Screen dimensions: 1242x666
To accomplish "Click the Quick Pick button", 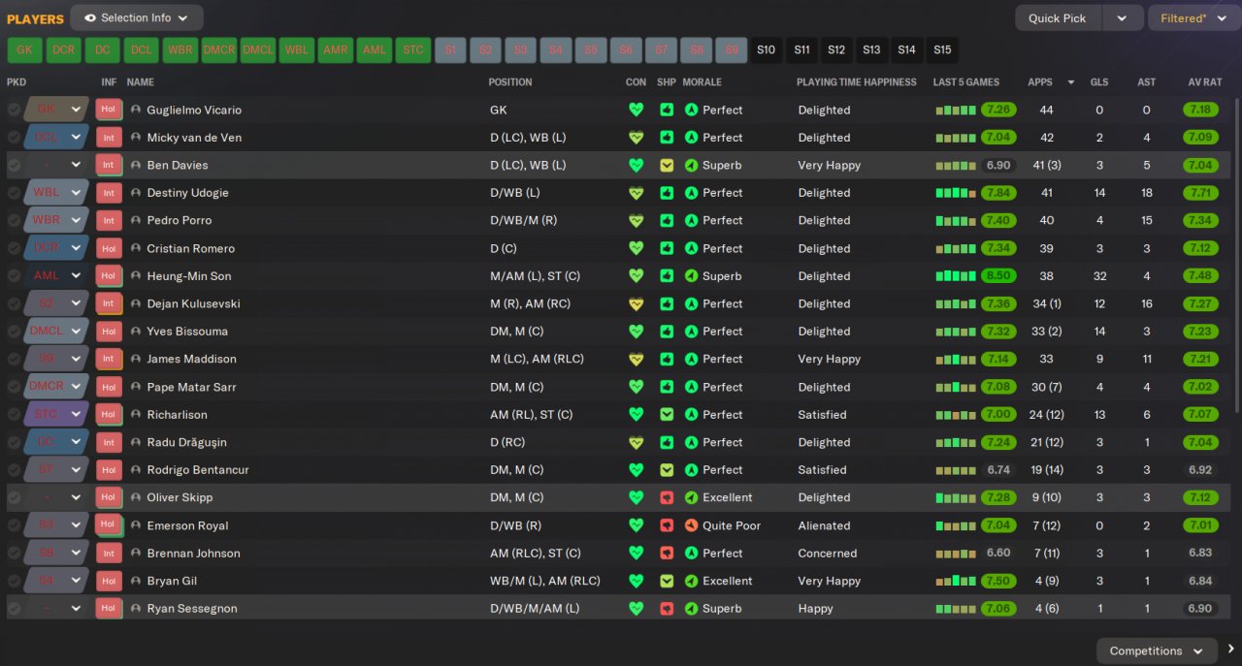I will (1059, 17).
